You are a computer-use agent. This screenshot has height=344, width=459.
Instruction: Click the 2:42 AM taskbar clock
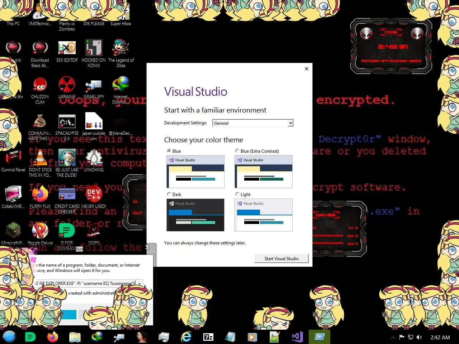click(x=440, y=337)
